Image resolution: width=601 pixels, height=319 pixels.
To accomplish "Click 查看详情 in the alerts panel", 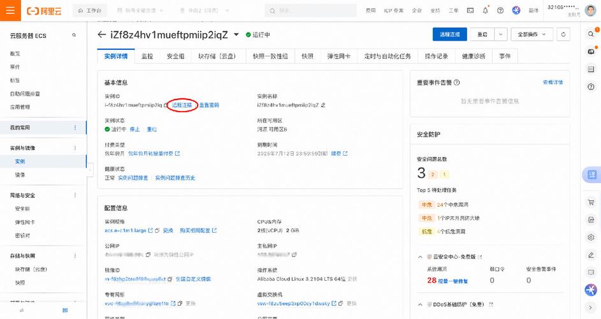I will 553,82.
